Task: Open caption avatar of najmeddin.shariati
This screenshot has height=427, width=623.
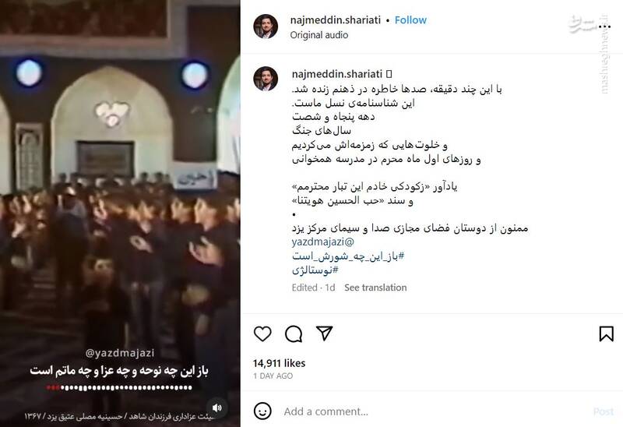Action: [266, 79]
